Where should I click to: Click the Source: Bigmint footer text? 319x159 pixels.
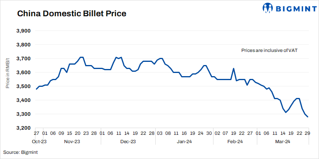tap(20, 152)
